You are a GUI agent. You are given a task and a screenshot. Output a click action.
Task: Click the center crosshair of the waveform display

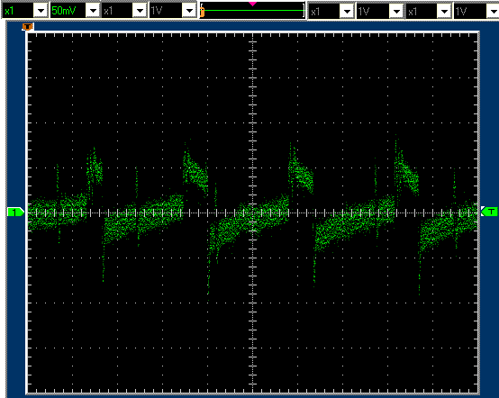click(253, 213)
